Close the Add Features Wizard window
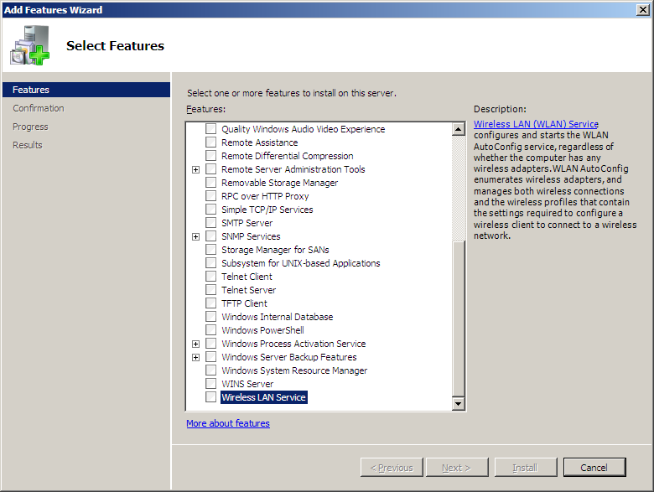This screenshot has width=654, height=492. point(643,9)
